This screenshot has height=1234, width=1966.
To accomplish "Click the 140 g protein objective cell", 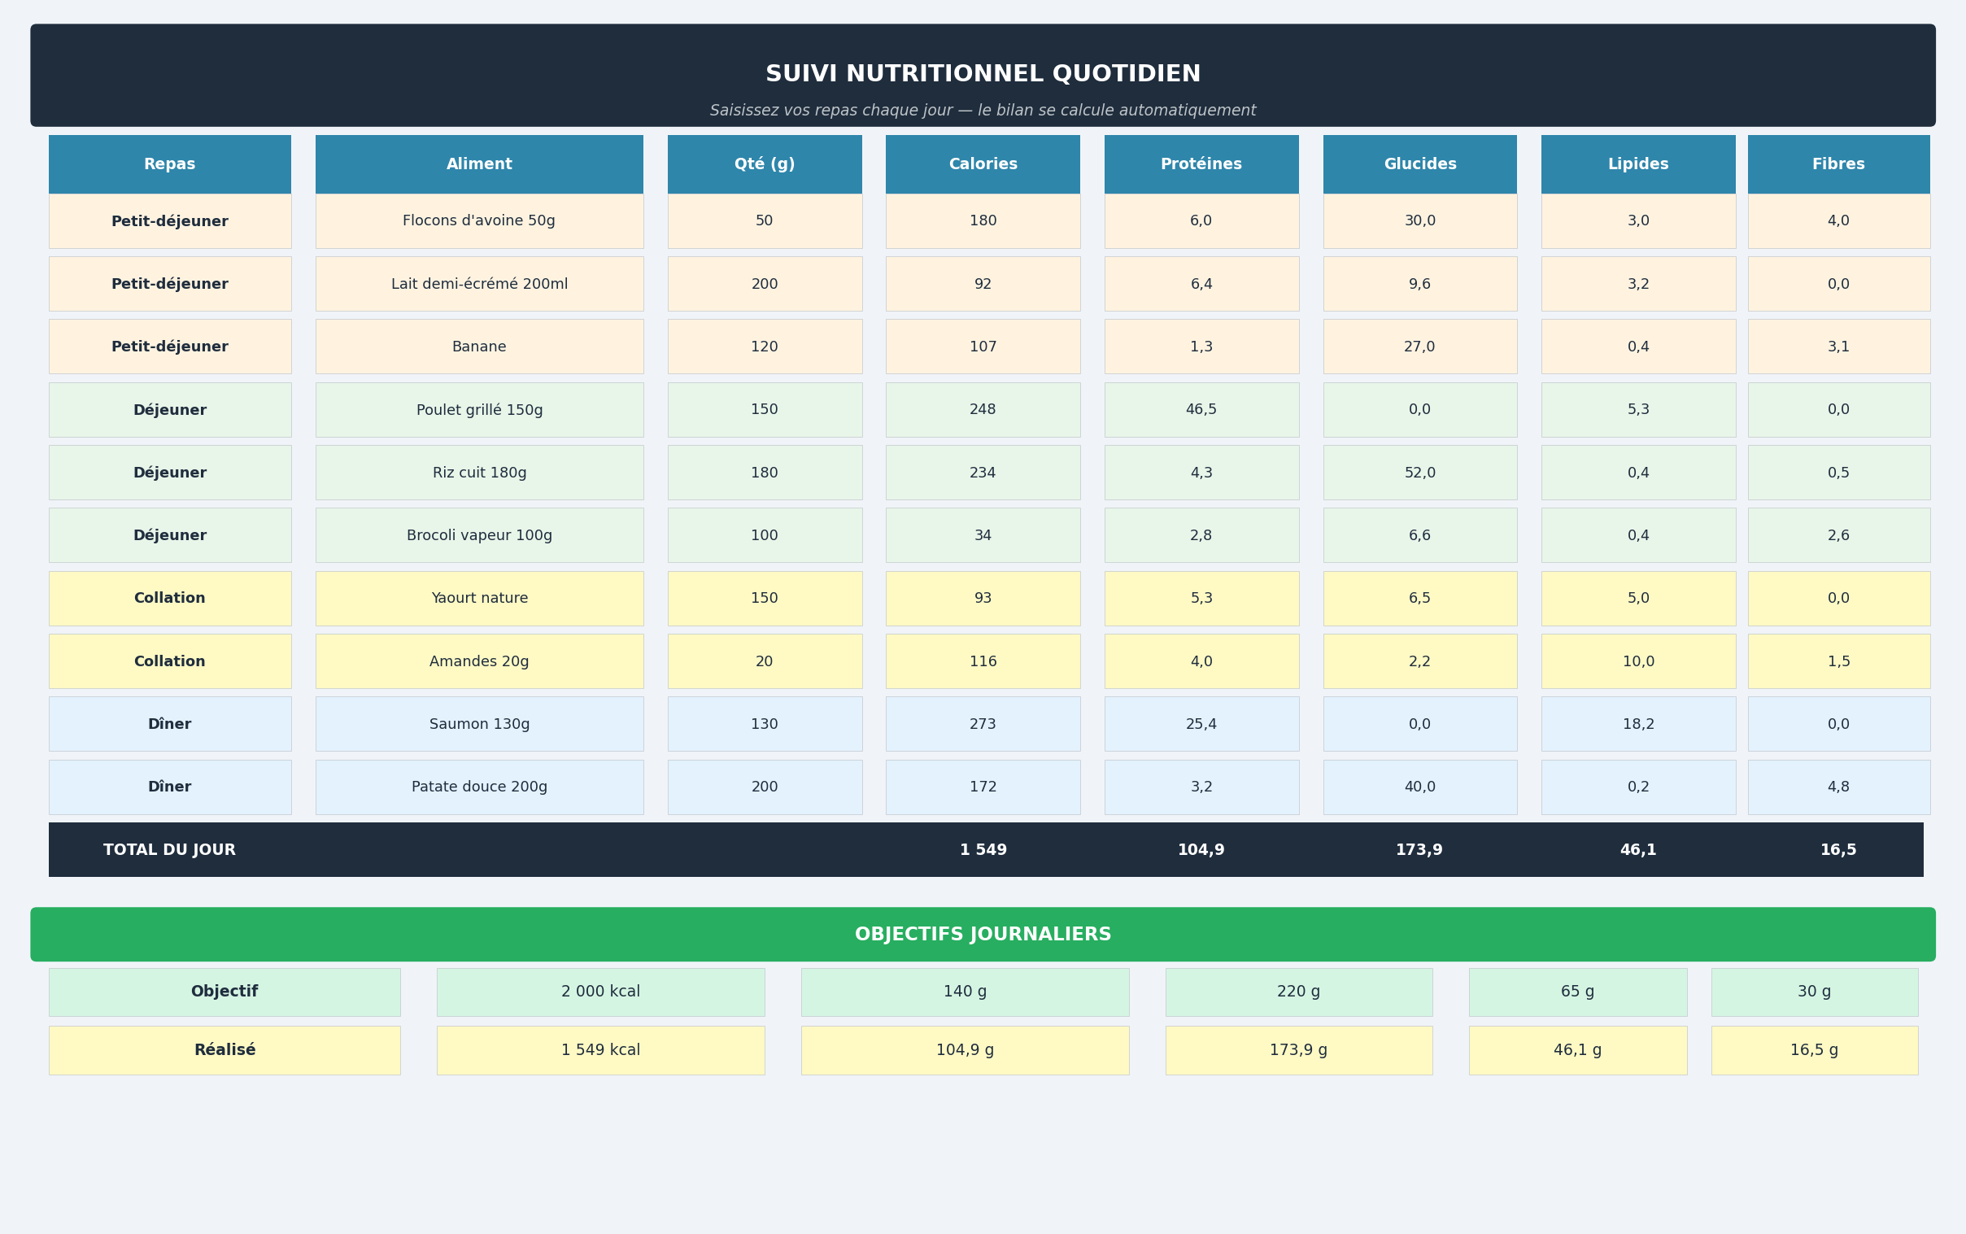I will click(965, 992).
